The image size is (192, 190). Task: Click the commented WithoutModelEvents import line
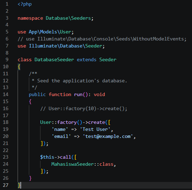(102, 39)
